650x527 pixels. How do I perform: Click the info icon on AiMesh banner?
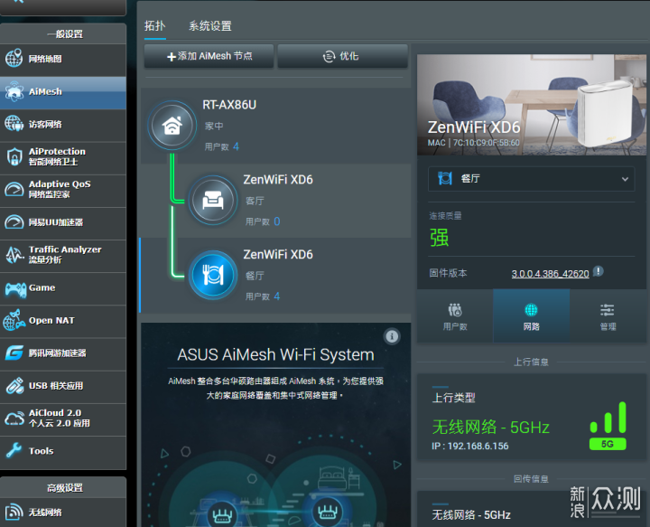point(392,336)
